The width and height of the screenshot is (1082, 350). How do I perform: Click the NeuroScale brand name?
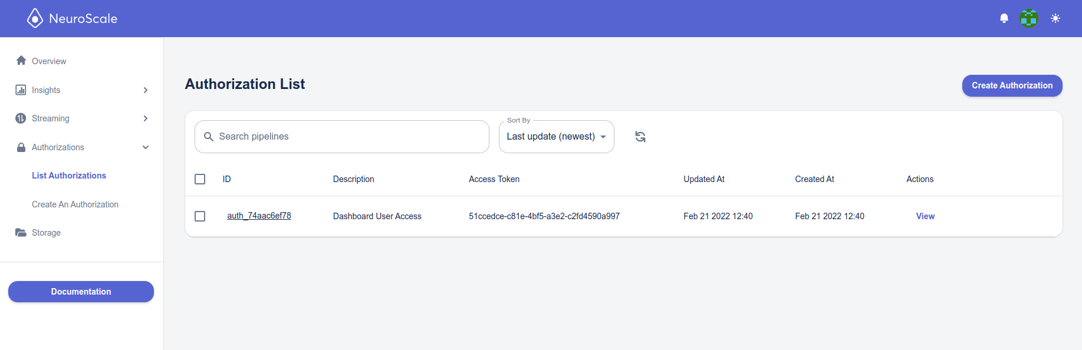pyautogui.click(x=83, y=18)
